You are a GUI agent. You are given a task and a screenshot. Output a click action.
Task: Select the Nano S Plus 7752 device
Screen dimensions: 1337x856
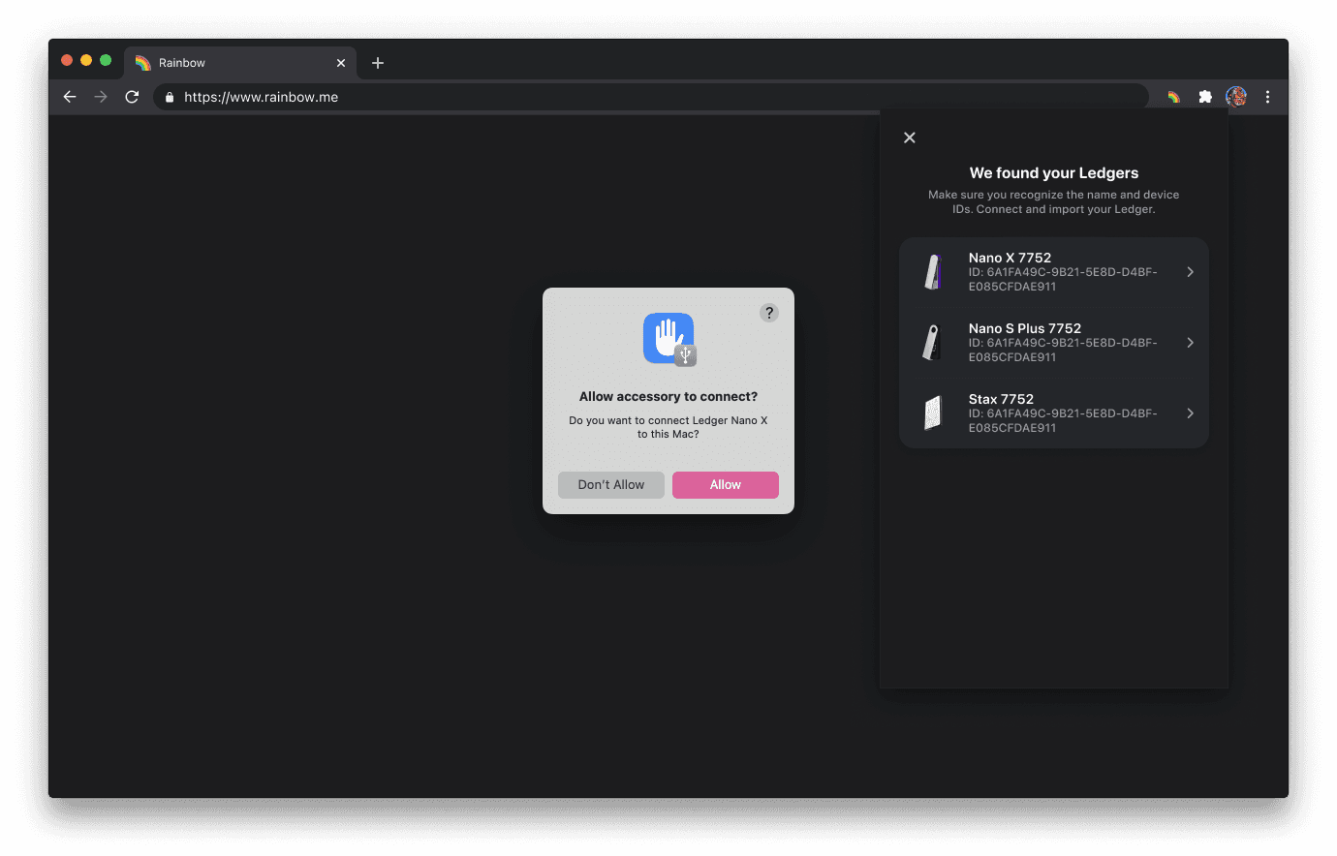click(x=1054, y=343)
